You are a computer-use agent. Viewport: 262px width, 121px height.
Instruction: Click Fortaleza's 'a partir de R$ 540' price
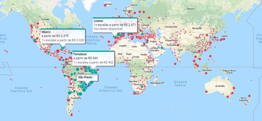pyautogui.click(x=86, y=58)
